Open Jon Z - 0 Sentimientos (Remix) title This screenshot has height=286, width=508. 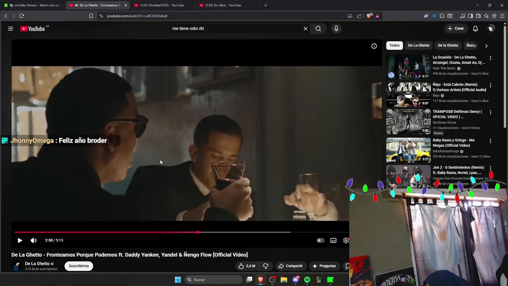458,170
